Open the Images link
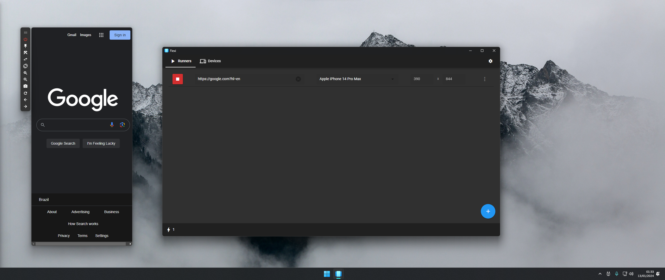 85,35
